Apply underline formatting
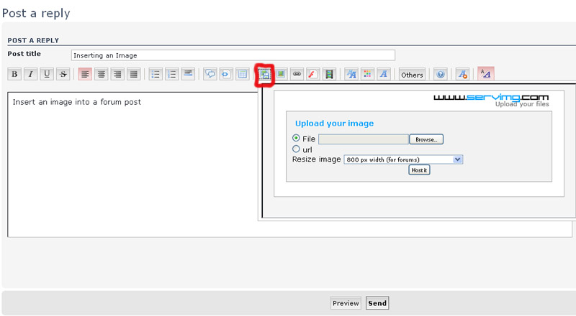The image size is (576, 316). click(x=47, y=75)
